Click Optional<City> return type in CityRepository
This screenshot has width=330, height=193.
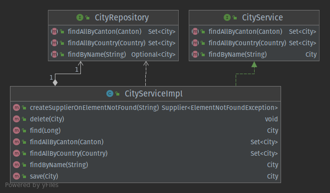coord(153,55)
